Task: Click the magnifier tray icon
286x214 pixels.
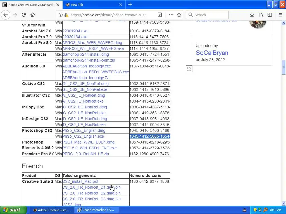Action: coord(265,210)
